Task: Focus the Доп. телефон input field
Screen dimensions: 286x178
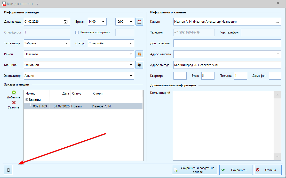Action: pyautogui.click(x=227, y=43)
